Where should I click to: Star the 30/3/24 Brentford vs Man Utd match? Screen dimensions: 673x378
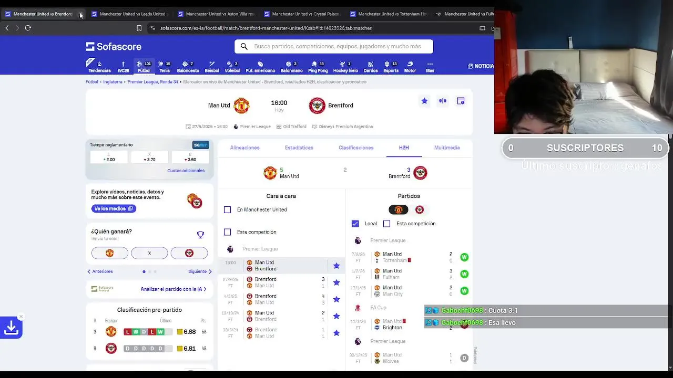coord(336,333)
